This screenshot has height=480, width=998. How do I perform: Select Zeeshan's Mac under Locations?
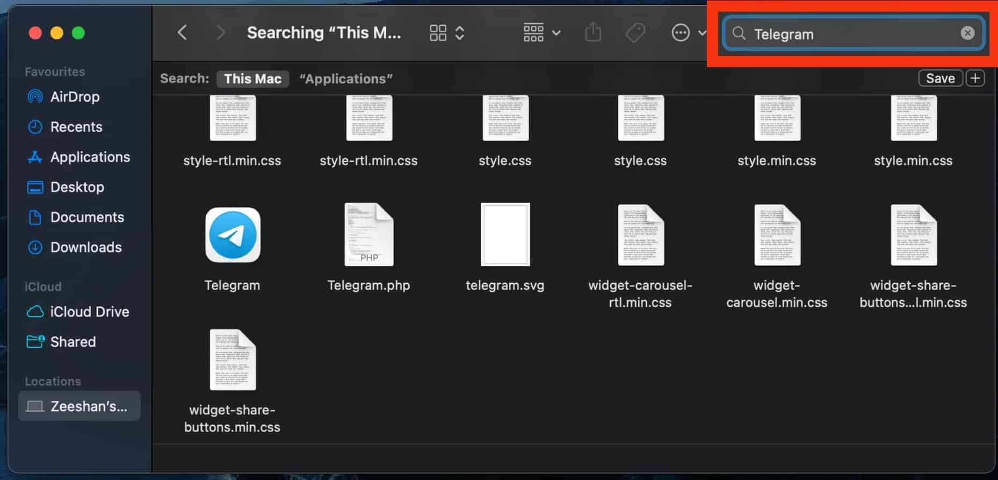79,406
